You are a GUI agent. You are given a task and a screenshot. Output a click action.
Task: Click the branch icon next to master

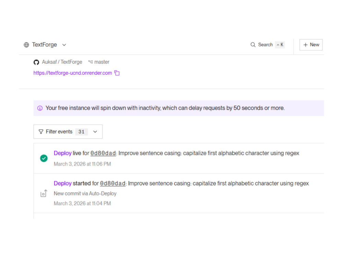pos(90,62)
